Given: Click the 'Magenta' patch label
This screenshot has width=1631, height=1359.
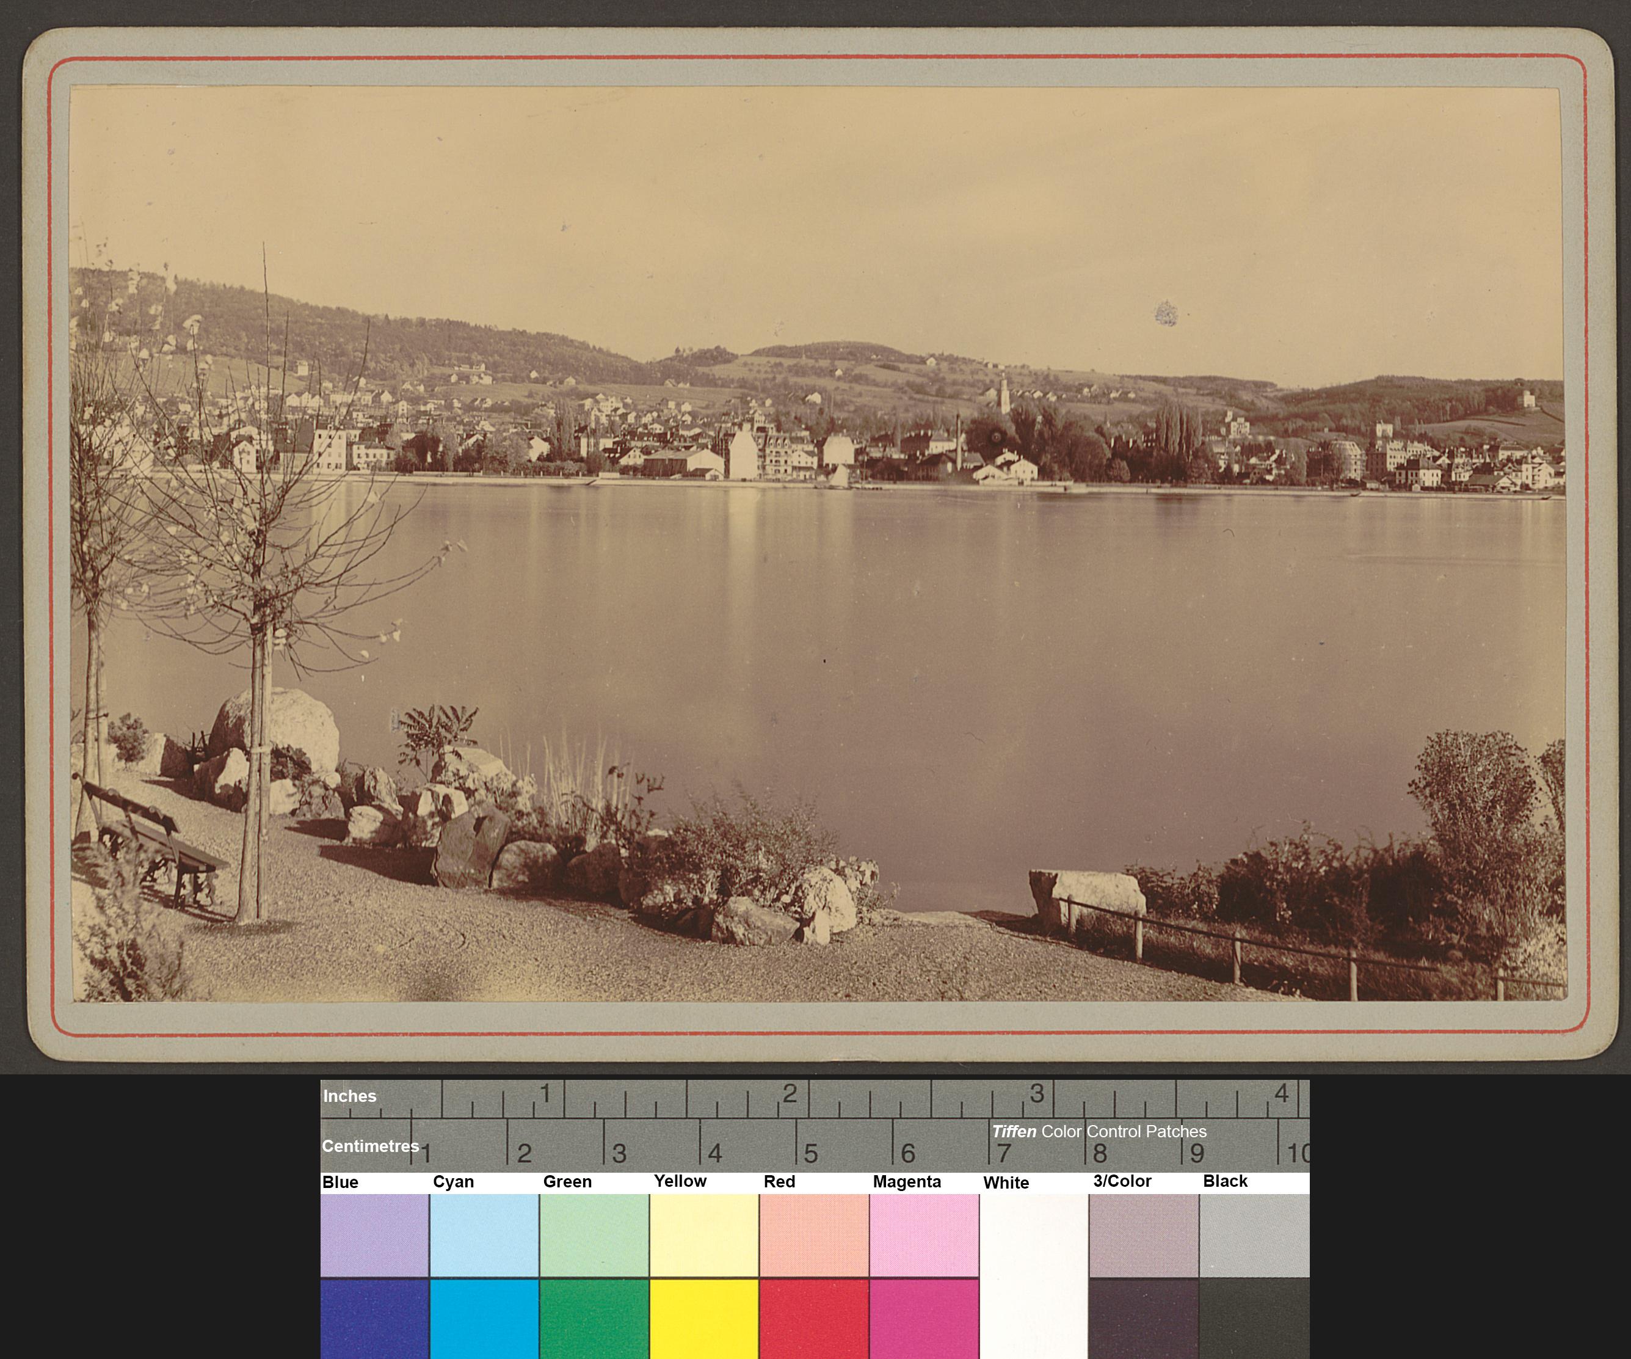Looking at the screenshot, I should tap(906, 1182).
